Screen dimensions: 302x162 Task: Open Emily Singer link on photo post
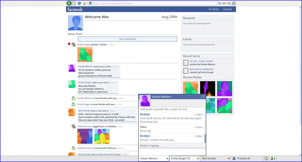point(84,45)
